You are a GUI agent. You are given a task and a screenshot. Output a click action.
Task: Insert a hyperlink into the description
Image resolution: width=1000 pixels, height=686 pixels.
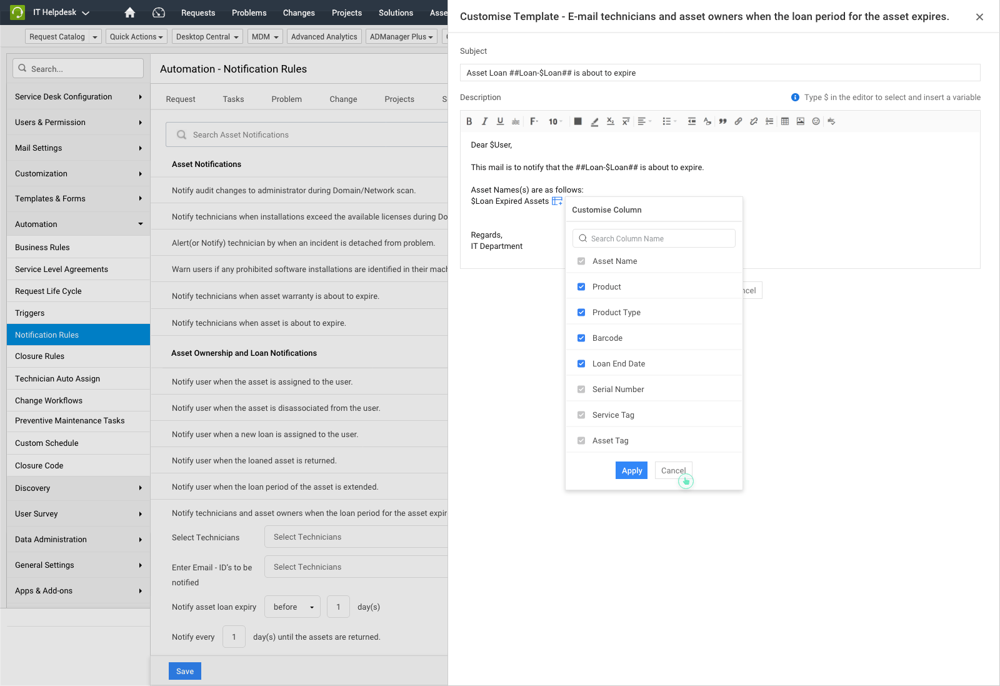pos(738,121)
